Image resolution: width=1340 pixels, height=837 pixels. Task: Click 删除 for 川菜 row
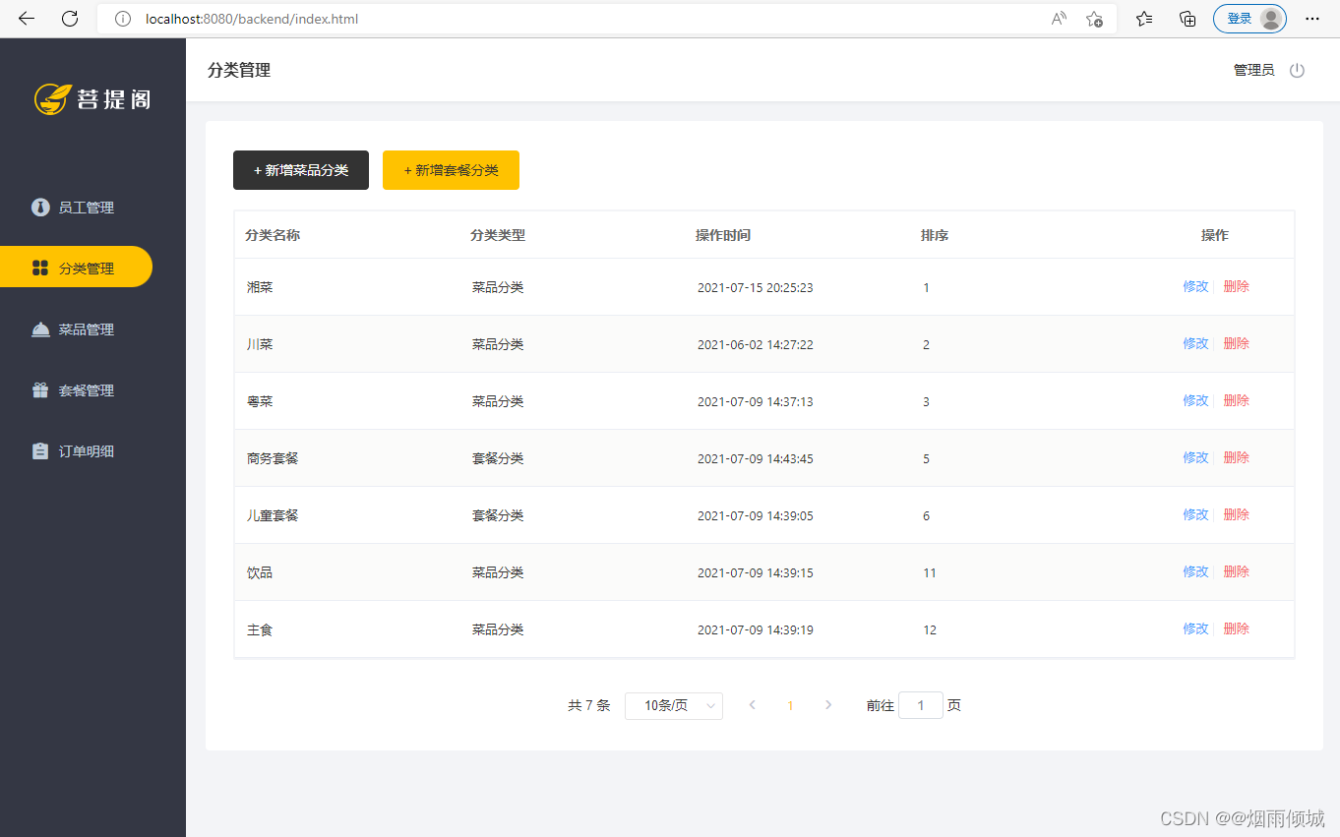pyautogui.click(x=1236, y=343)
